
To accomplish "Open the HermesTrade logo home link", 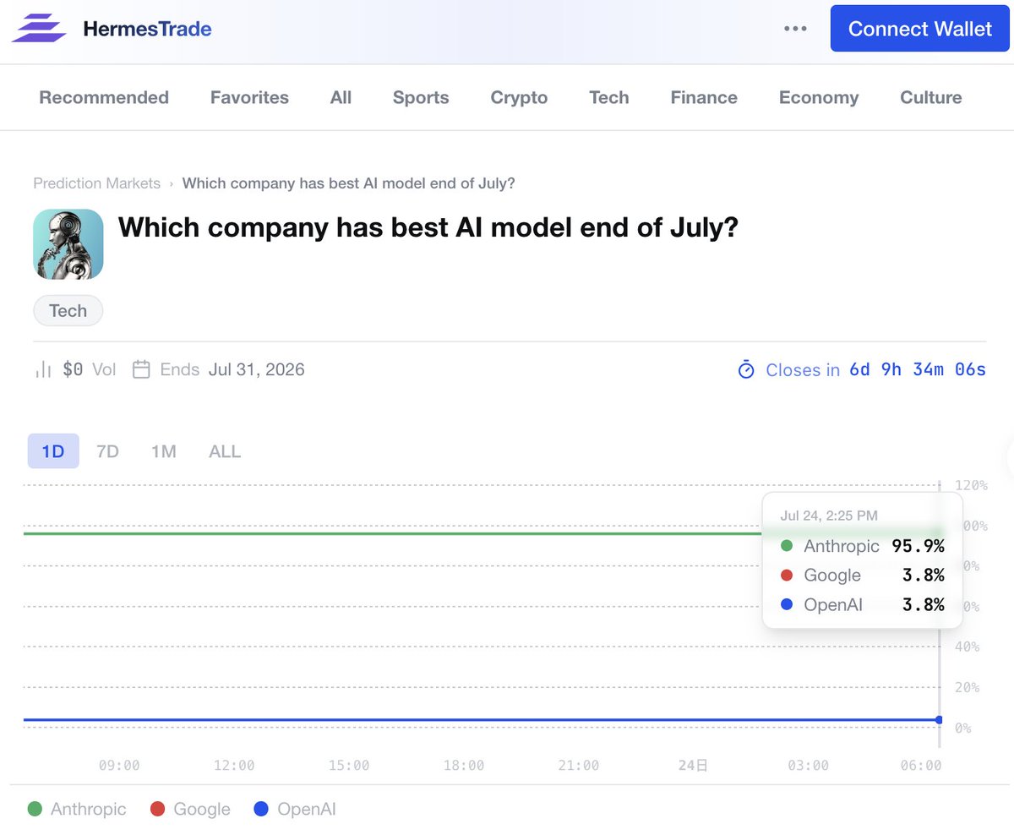I will coord(112,29).
